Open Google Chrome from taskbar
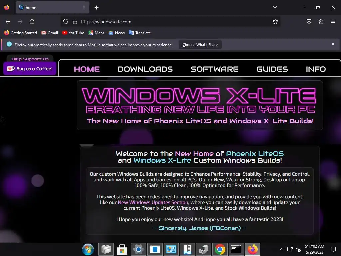 click(x=220, y=249)
